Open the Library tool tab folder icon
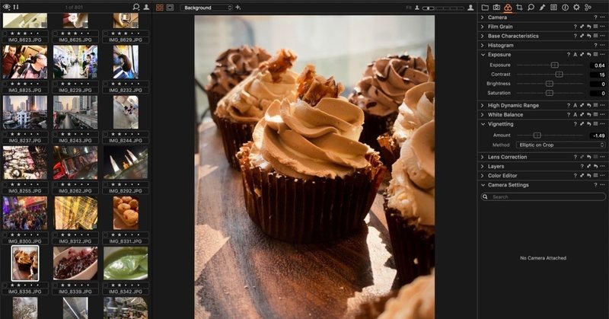609x319 pixels. pyautogui.click(x=485, y=8)
